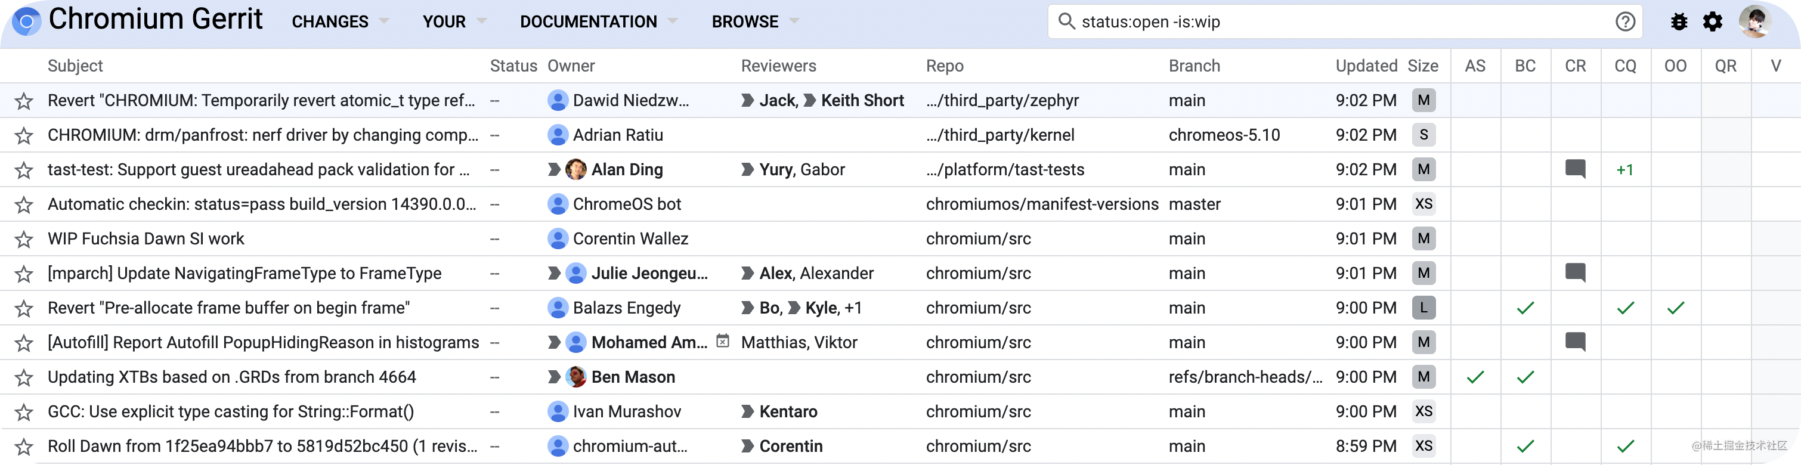
Task: Click CQ checkmark on Roll Dawn row
Action: (1626, 446)
